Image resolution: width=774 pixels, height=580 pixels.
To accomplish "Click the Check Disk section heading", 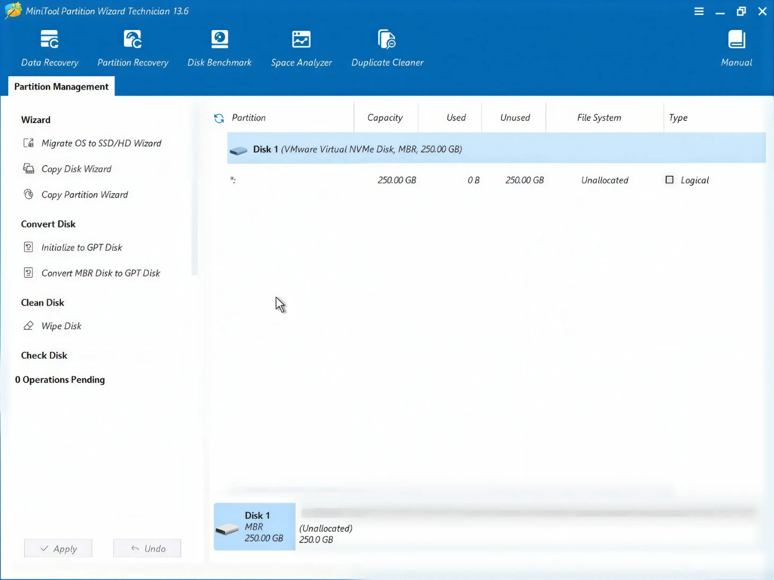I will (44, 355).
